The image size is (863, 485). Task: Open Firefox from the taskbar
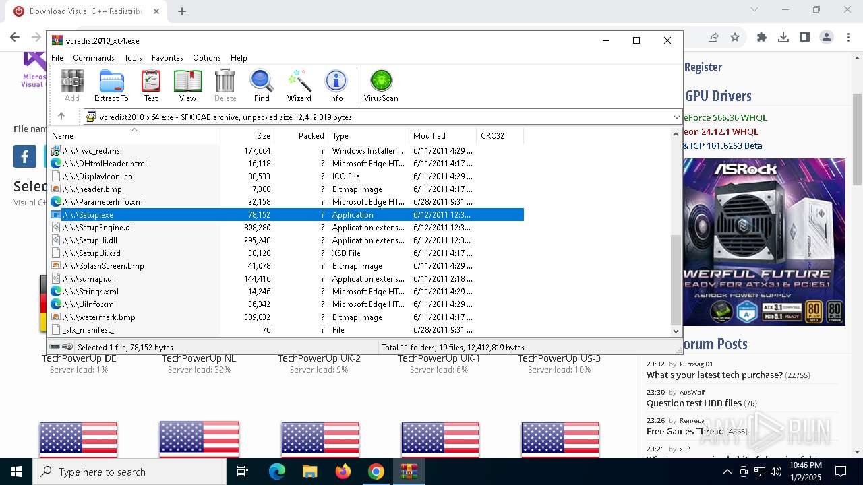(x=343, y=472)
